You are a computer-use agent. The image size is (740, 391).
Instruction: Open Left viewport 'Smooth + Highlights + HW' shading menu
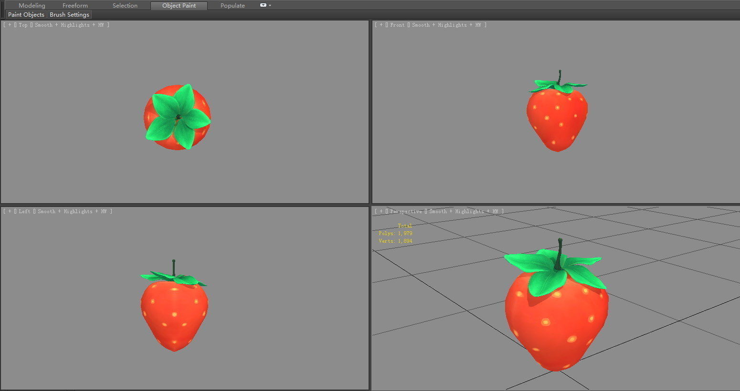pos(72,211)
